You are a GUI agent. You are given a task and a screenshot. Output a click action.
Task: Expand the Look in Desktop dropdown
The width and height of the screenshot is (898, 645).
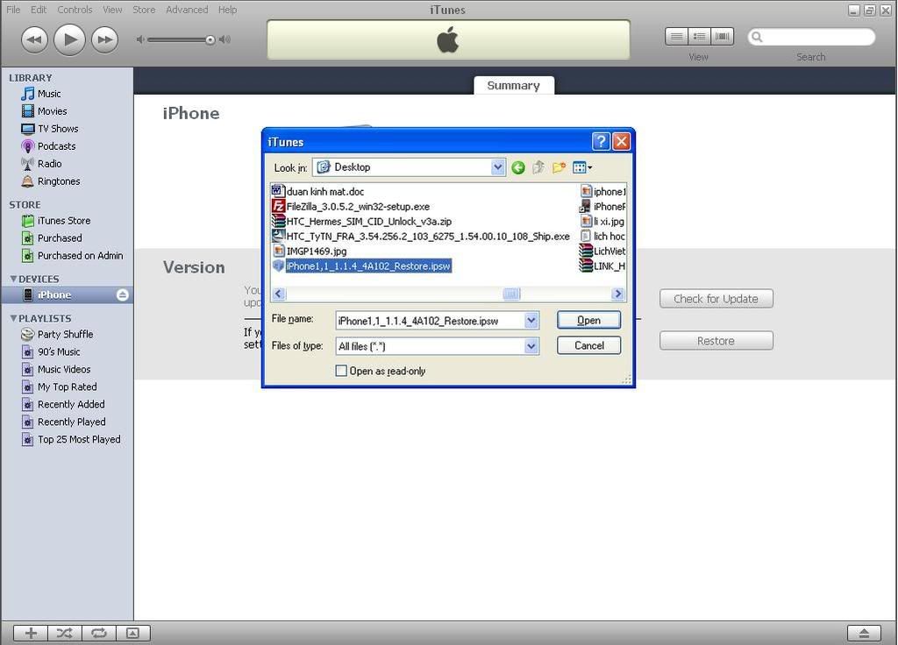[x=497, y=167]
